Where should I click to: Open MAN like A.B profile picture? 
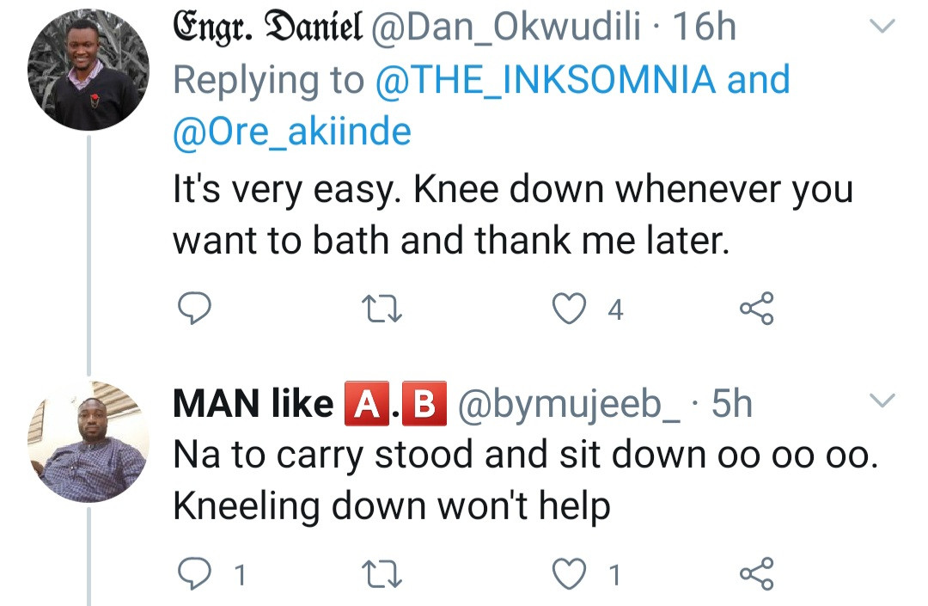[x=89, y=441]
